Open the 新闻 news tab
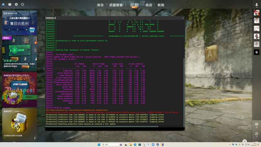The image size is (261, 147). (x=161, y=5)
